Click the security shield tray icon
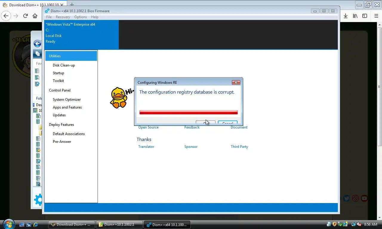This screenshot has height=229, width=382. tap(335, 224)
